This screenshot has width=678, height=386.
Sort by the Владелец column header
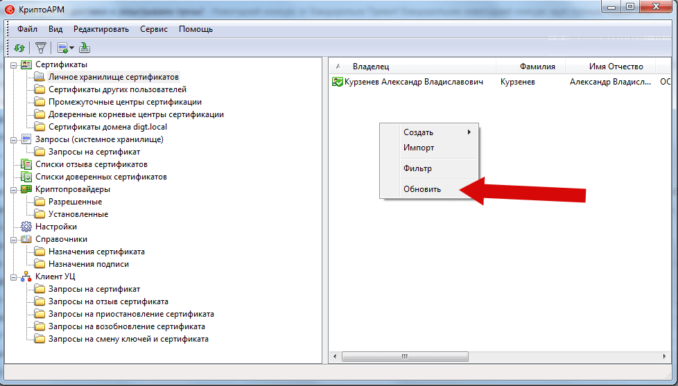point(371,67)
